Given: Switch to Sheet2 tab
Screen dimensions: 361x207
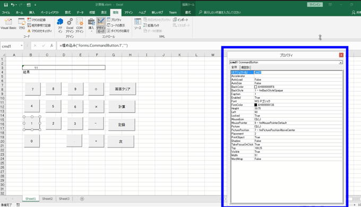Looking at the screenshot, I should (x=47, y=199).
